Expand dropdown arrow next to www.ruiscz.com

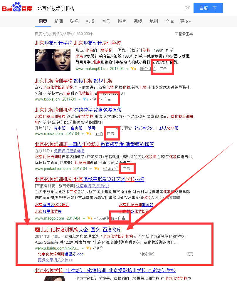[x=83, y=134]
